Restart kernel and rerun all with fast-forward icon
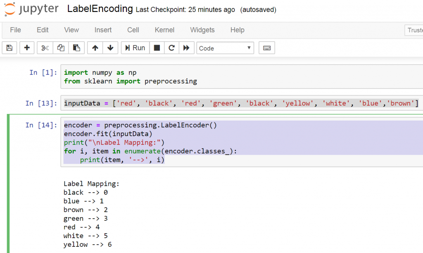 pos(186,48)
